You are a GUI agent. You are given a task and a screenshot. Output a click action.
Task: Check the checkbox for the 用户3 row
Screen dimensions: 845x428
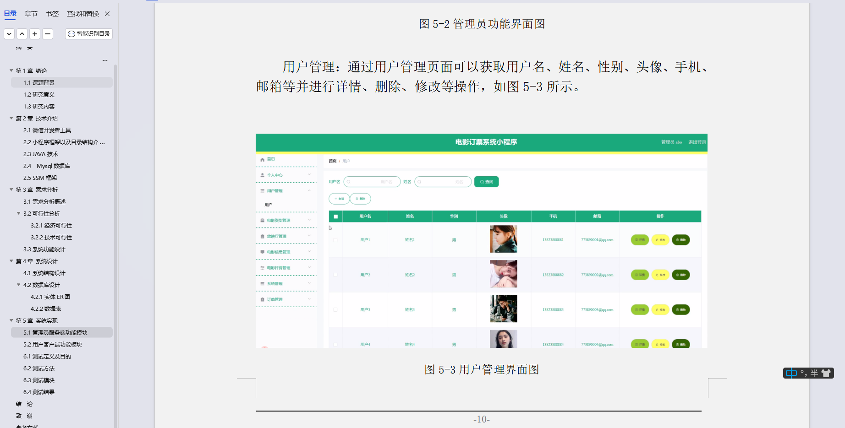coord(335,309)
